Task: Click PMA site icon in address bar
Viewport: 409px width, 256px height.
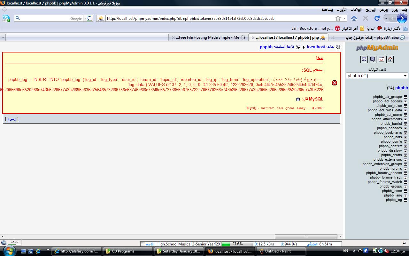Action: tap(101, 18)
